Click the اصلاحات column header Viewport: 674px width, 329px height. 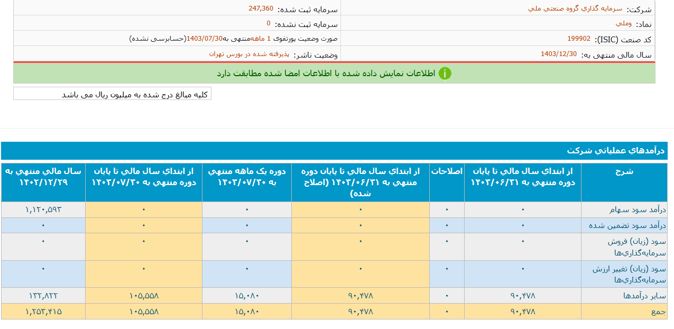click(447, 171)
